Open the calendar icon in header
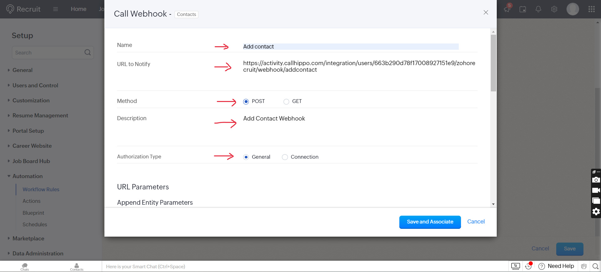Image resolution: width=601 pixels, height=272 pixels. (x=523, y=9)
